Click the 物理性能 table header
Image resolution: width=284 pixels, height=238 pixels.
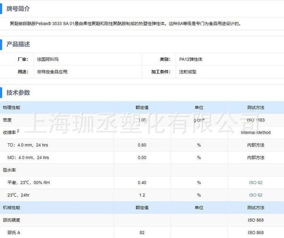pos(11,108)
